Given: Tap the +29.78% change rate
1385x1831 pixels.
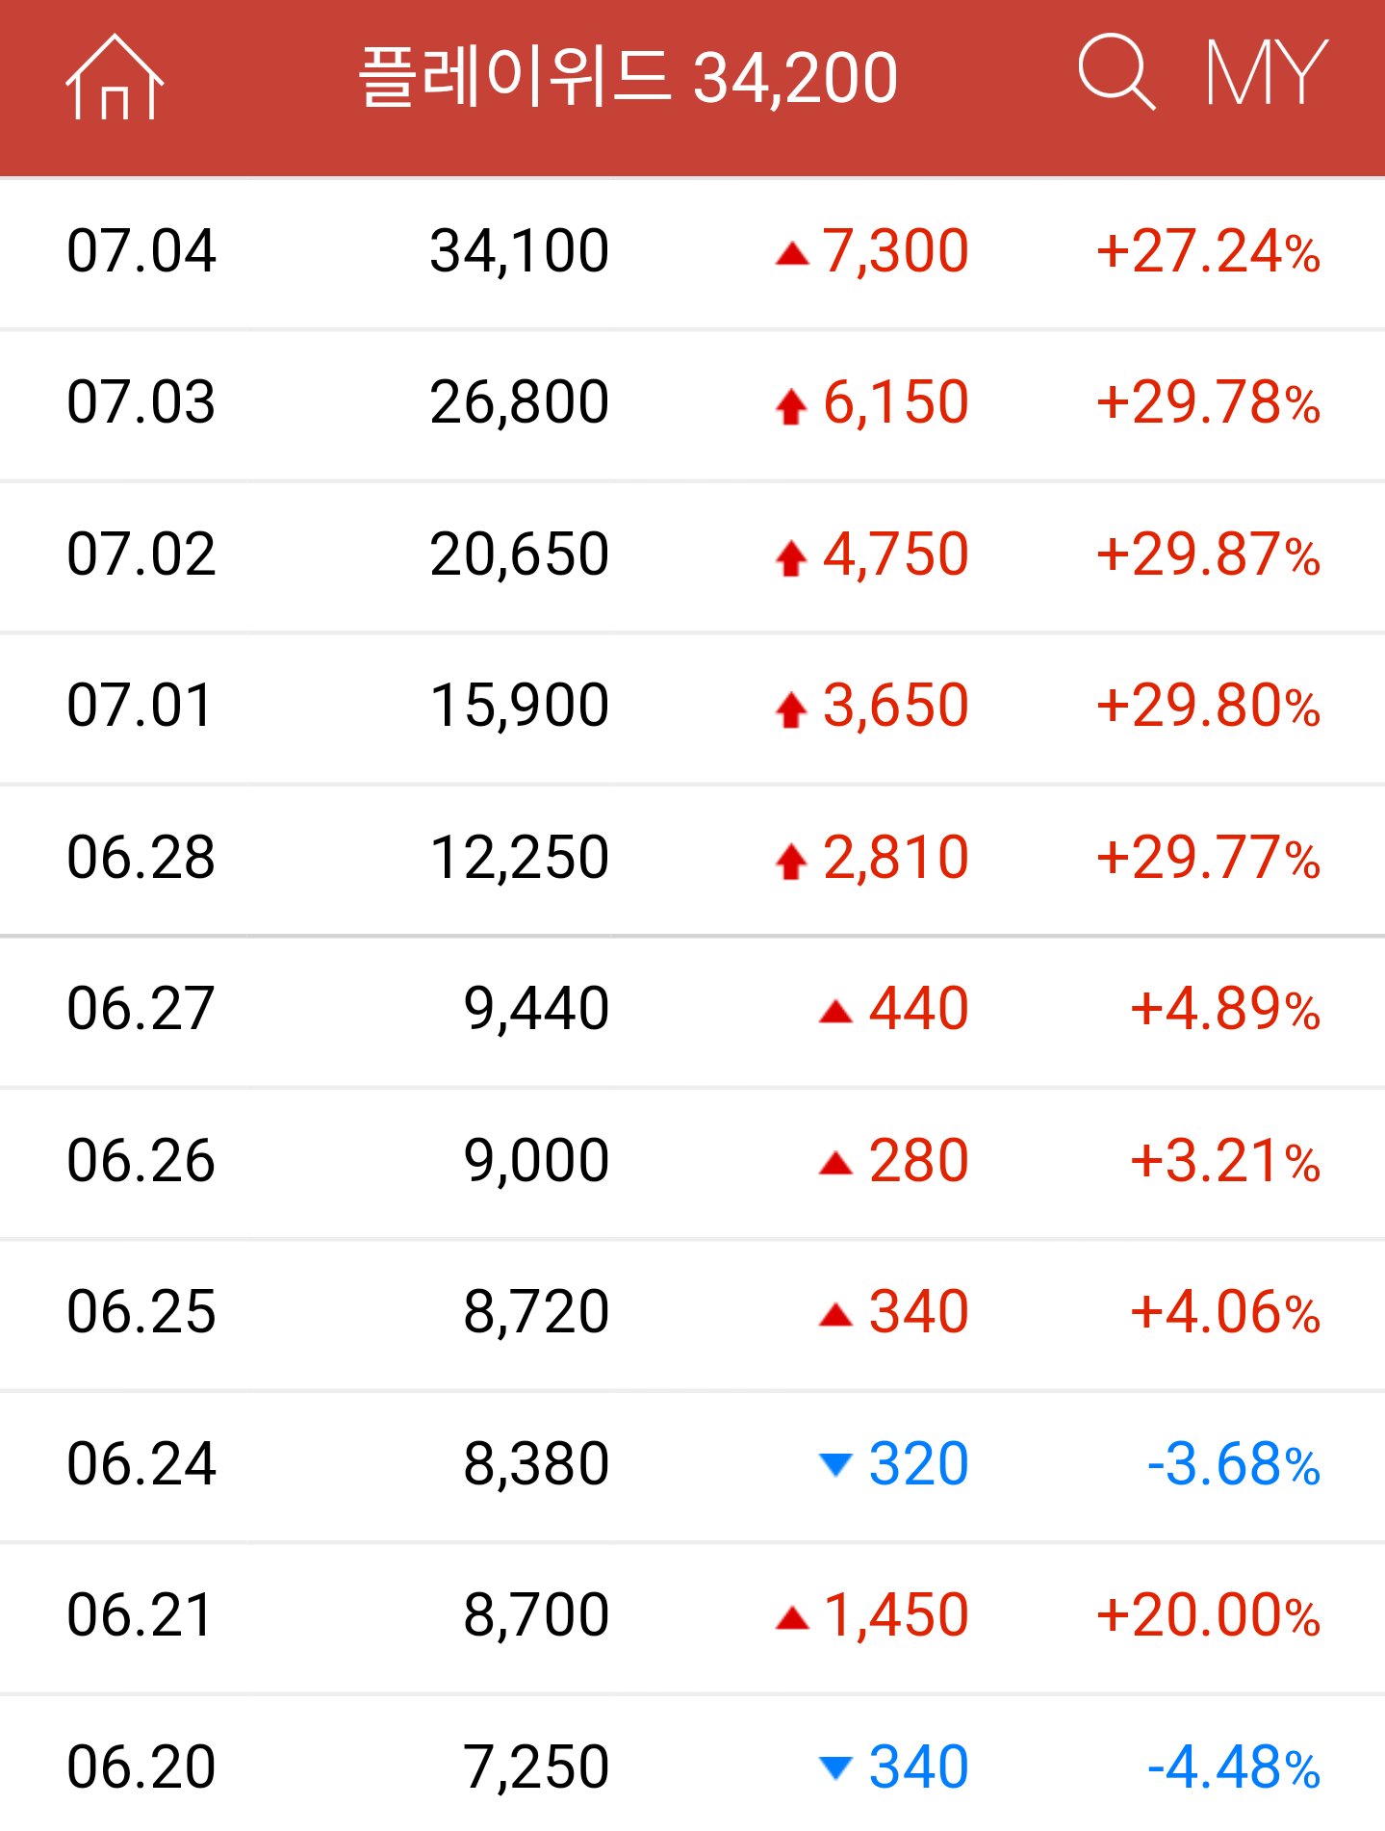Looking at the screenshot, I should (x=1208, y=402).
